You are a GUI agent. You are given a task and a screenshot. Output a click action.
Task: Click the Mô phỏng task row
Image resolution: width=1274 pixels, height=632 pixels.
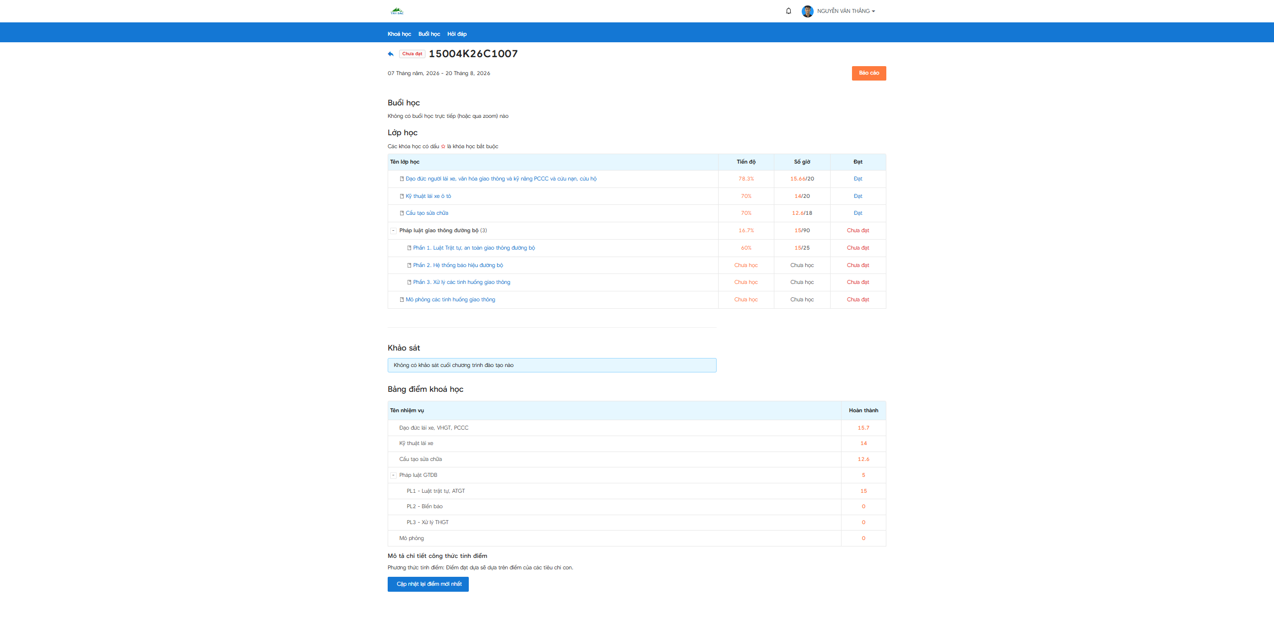(637, 539)
